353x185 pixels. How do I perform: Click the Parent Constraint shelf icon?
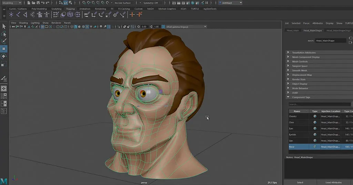tap(87, 15)
